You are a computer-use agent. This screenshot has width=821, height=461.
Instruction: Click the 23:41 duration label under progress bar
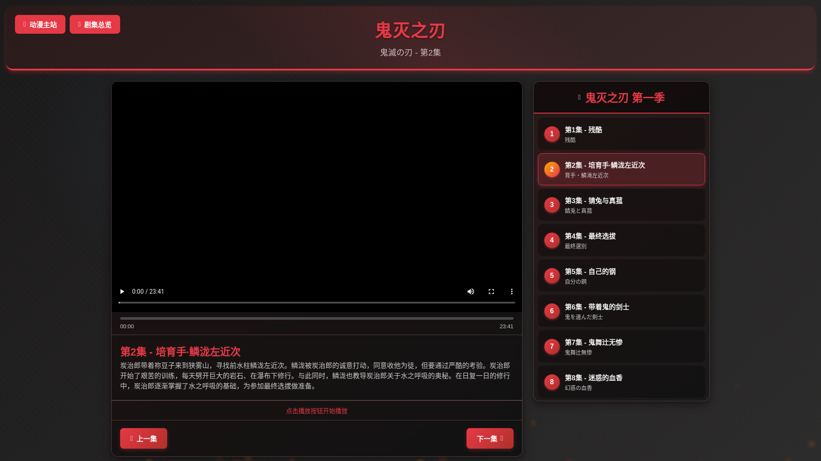[x=506, y=327]
